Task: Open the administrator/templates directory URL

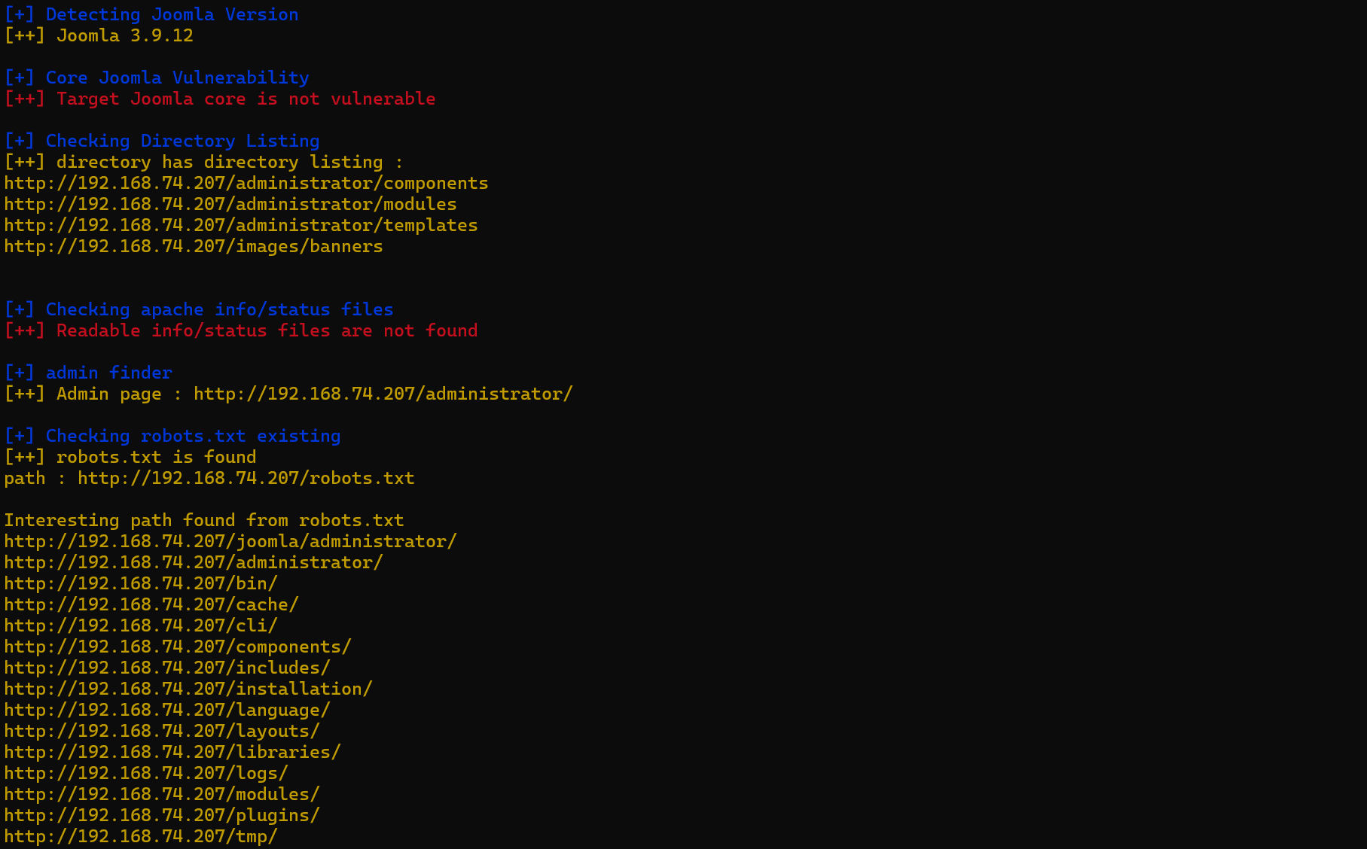Action: (x=241, y=225)
